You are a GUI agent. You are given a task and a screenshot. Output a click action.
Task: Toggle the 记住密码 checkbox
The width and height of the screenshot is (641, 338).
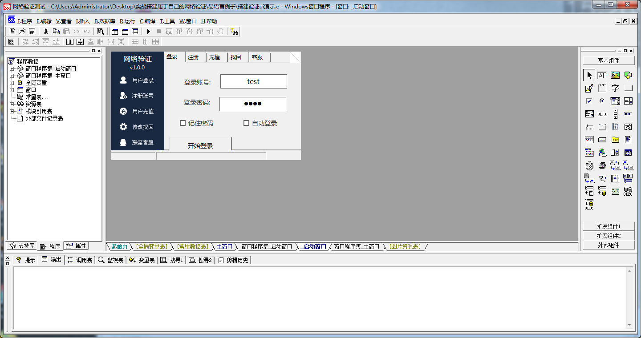point(183,123)
